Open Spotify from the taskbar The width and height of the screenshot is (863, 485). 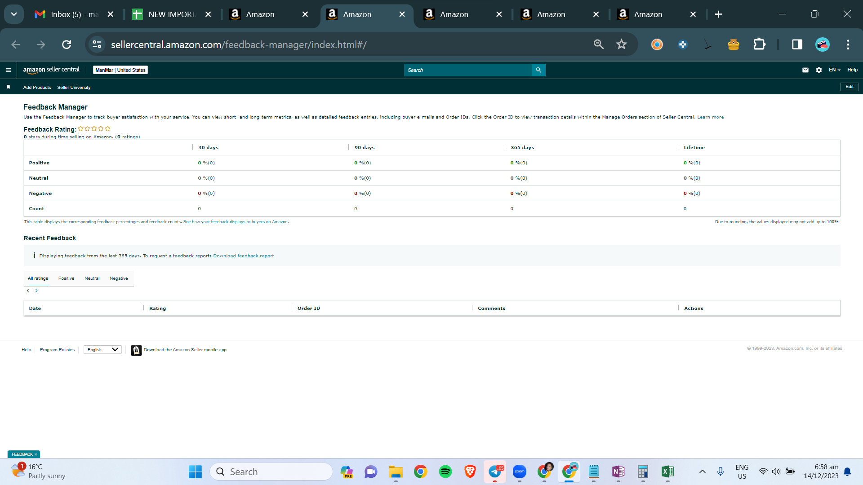pyautogui.click(x=445, y=472)
